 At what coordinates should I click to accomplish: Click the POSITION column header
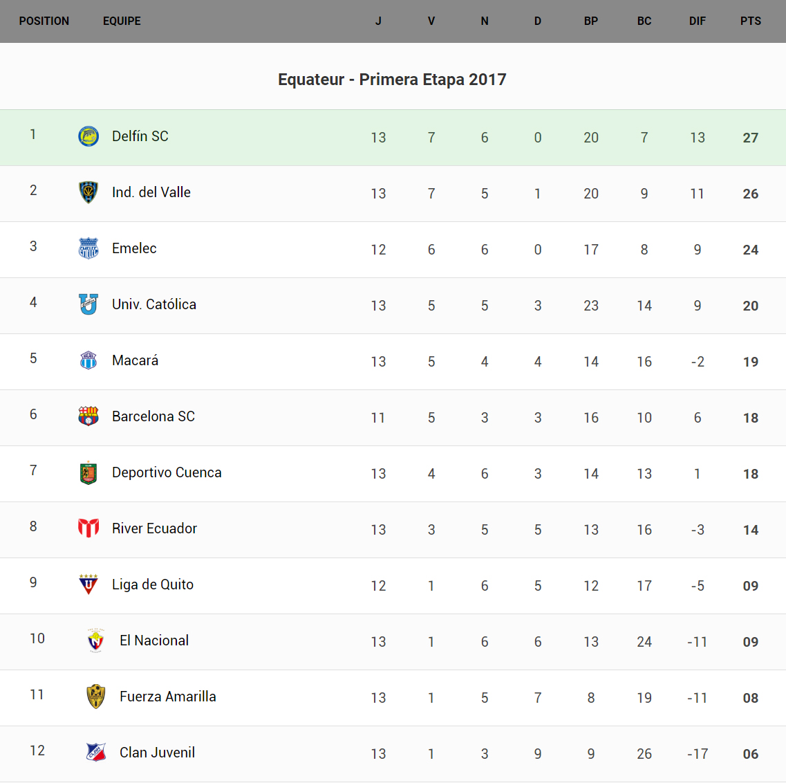44,21
